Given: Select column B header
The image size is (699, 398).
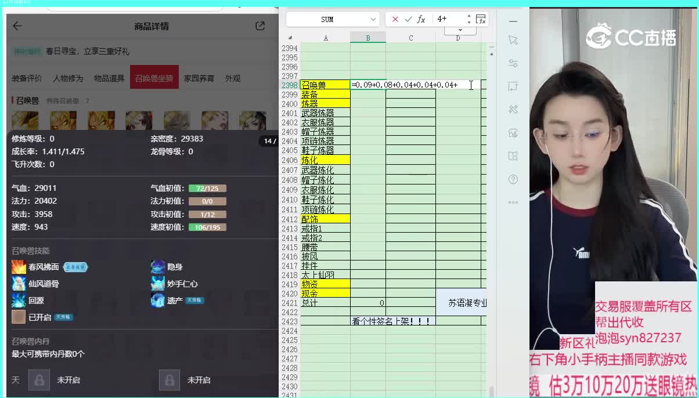Looking at the screenshot, I should click(368, 38).
